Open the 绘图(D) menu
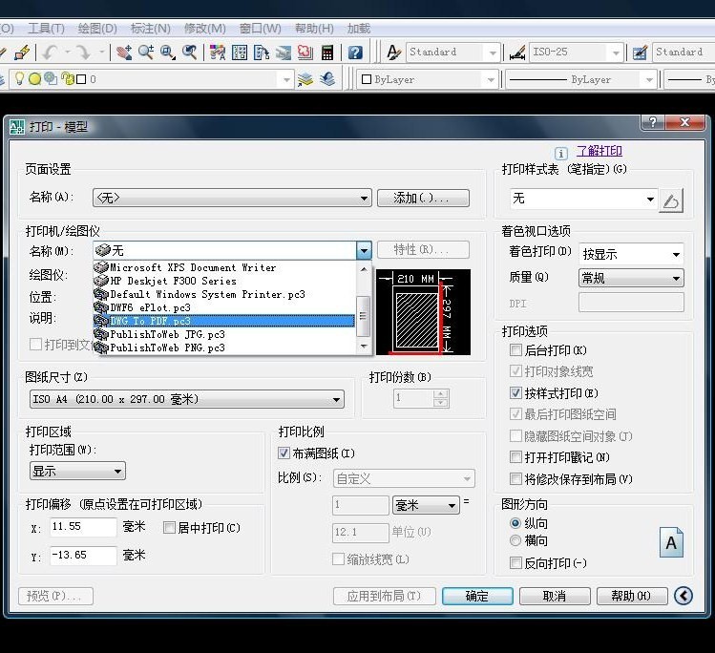Image resolution: width=715 pixels, height=653 pixels. (x=97, y=29)
